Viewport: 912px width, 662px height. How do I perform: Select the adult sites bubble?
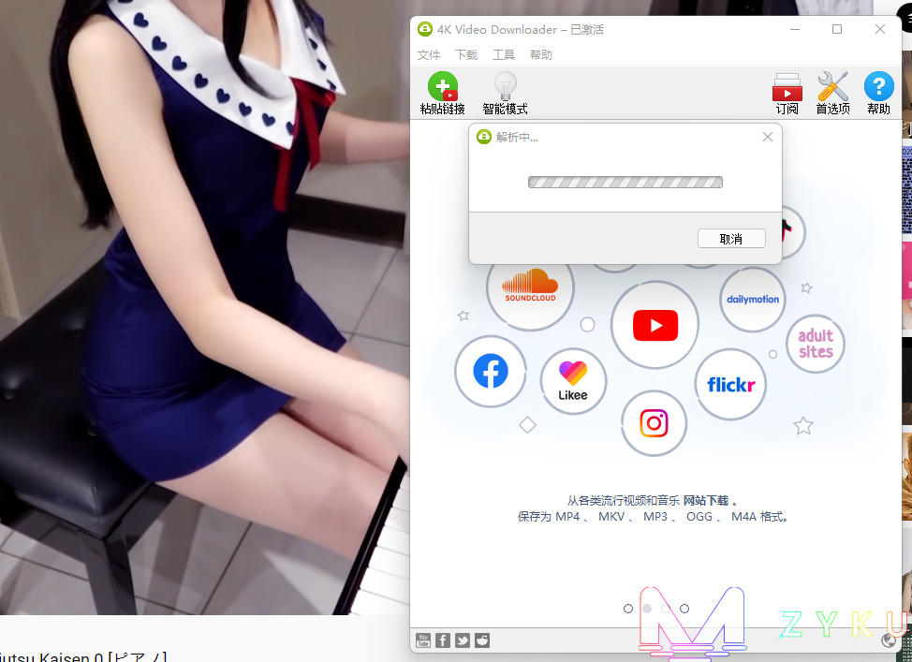816,344
